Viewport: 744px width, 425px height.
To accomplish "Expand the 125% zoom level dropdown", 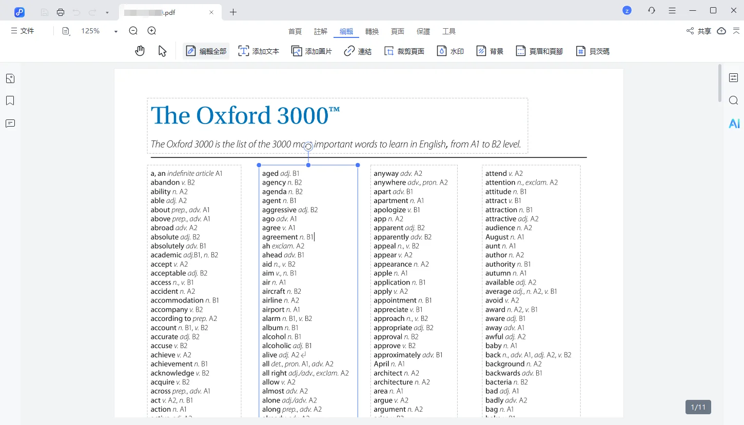I will pos(116,31).
